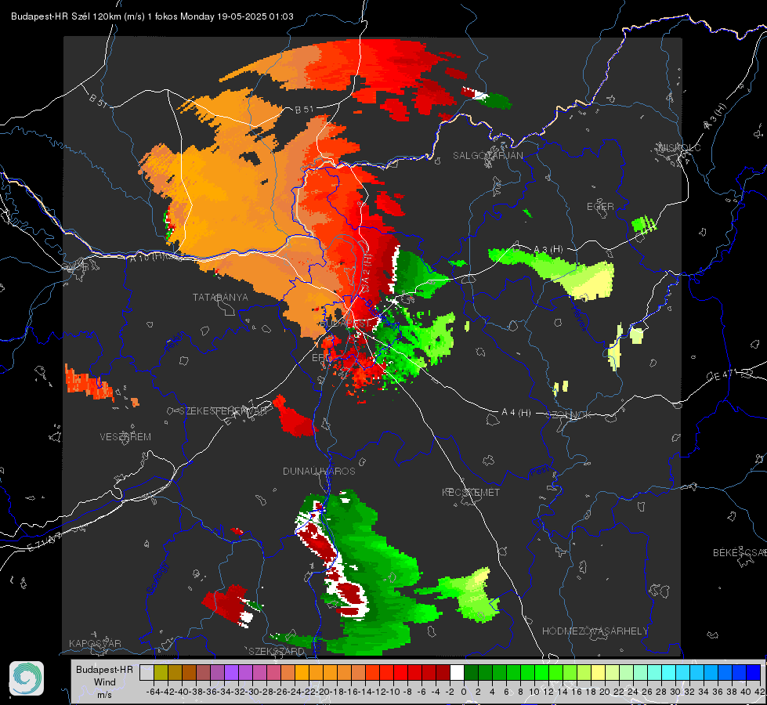Click the 'Somogy' county label

[157, 578]
